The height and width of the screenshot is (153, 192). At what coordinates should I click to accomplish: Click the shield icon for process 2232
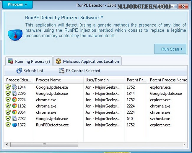pyautogui.click(x=8, y=118)
